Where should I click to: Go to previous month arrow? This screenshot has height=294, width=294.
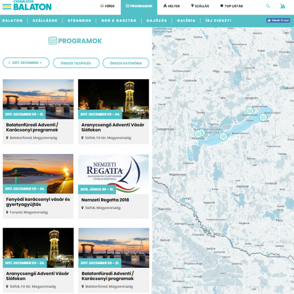(9, 63)
